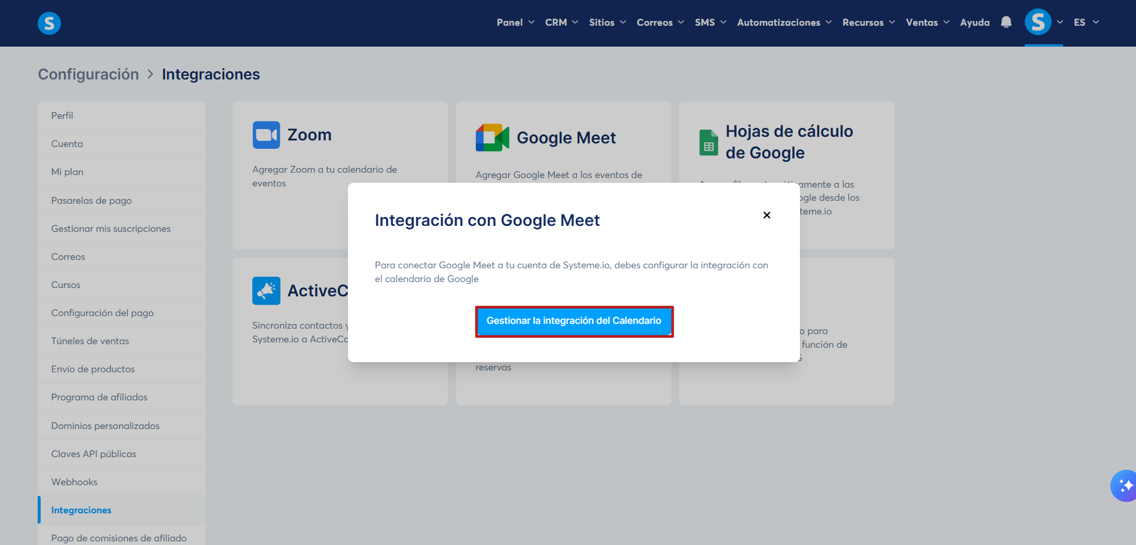Open the notifications bell
Viewport: 1136px width, 545px height.
click(1006, 22)
